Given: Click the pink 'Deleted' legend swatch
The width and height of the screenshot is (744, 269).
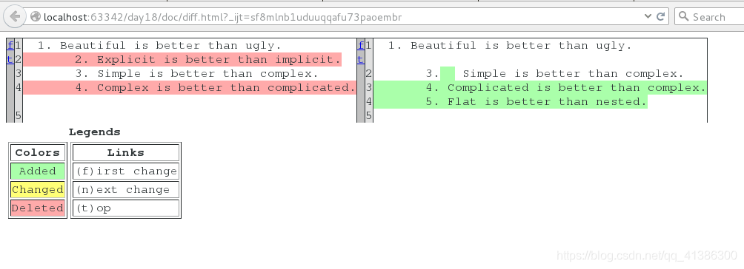Looking at the screenshot, I should coord(38,208).
